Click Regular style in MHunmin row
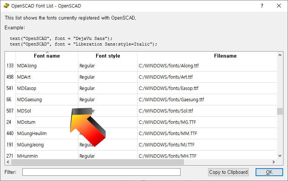The height and width of the screenshot is (181, 288). click(x=87, y=156)
